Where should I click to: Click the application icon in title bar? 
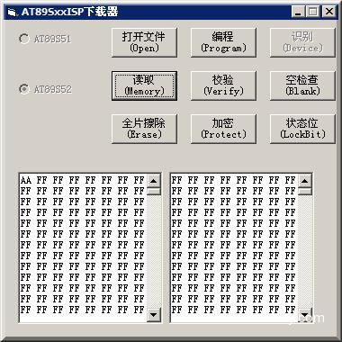(x=12, y=13)
